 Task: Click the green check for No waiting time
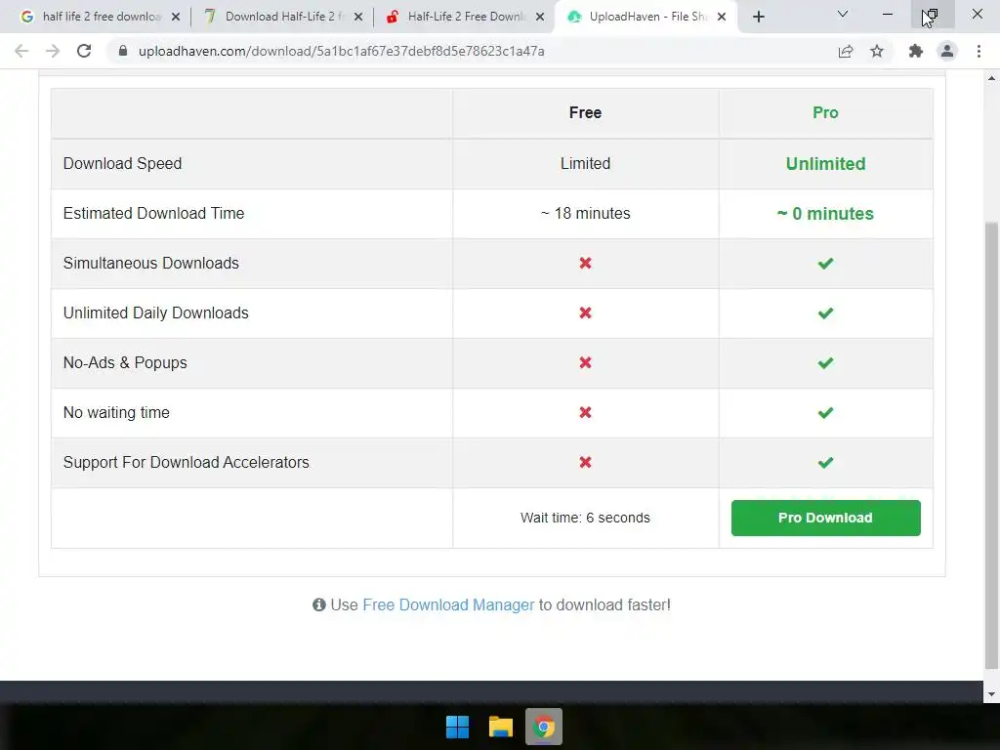825,413
